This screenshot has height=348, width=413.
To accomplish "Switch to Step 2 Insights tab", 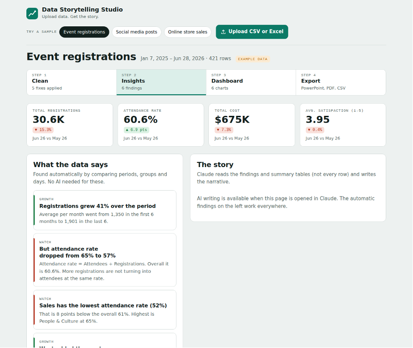I will pyautogui.click(x=161, y=83).
